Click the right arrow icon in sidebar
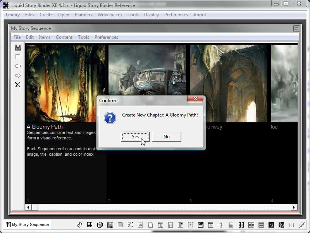310x233 pixels. [18, 75]
